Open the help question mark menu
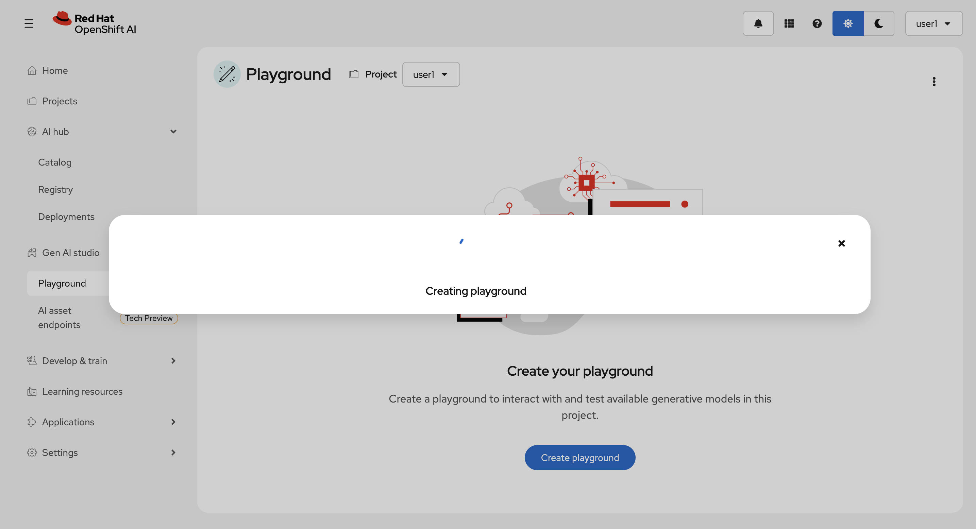Viewport: 976px width, 529px height. pos(817,23)
